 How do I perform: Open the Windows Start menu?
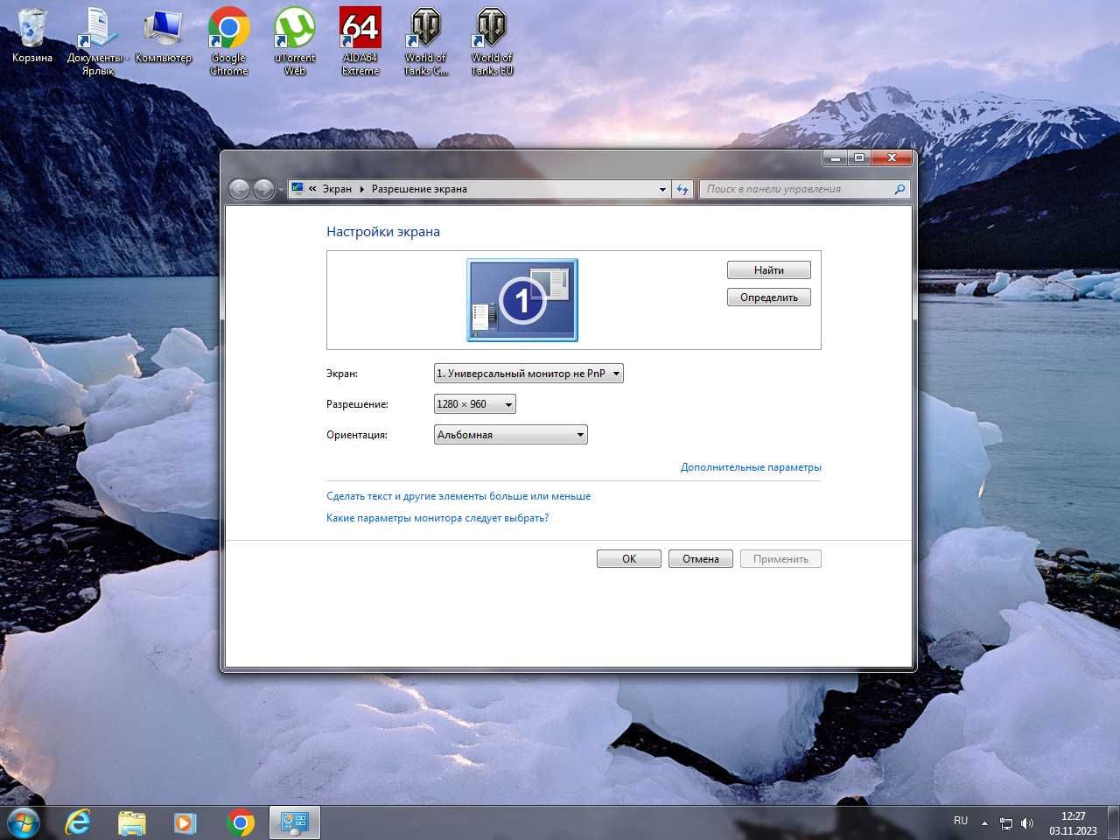(24, 822)
